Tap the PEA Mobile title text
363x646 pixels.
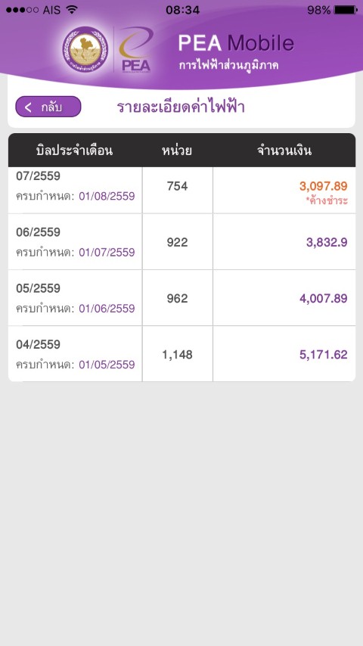tap(236, 43)
